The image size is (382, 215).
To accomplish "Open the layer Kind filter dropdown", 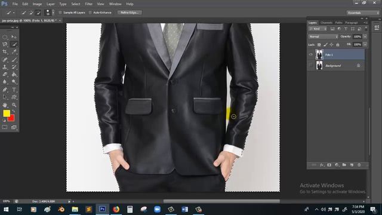I will 318,29.
